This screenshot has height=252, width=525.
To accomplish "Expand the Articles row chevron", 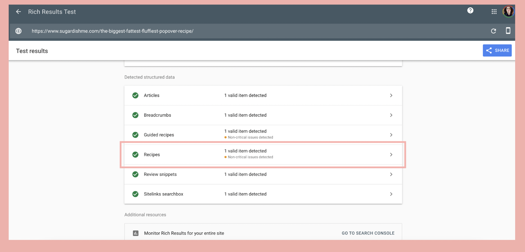I will click(x=391, y=95).
